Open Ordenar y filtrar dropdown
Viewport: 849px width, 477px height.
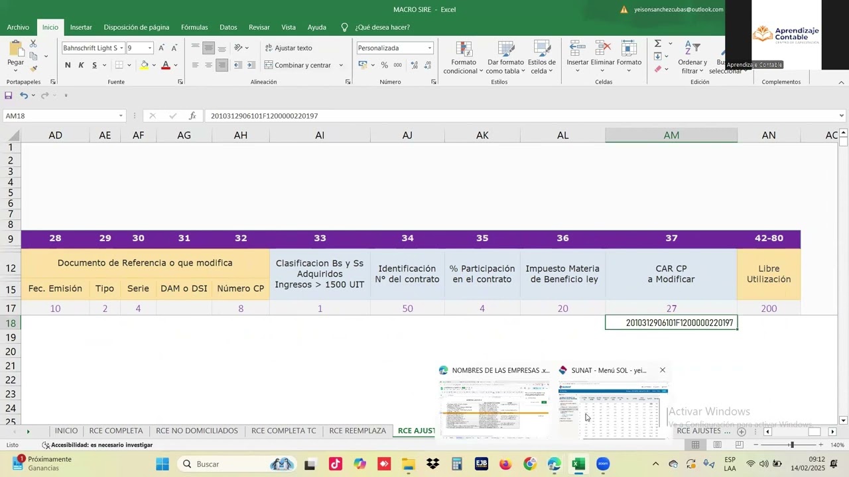(x=692, y=57)
